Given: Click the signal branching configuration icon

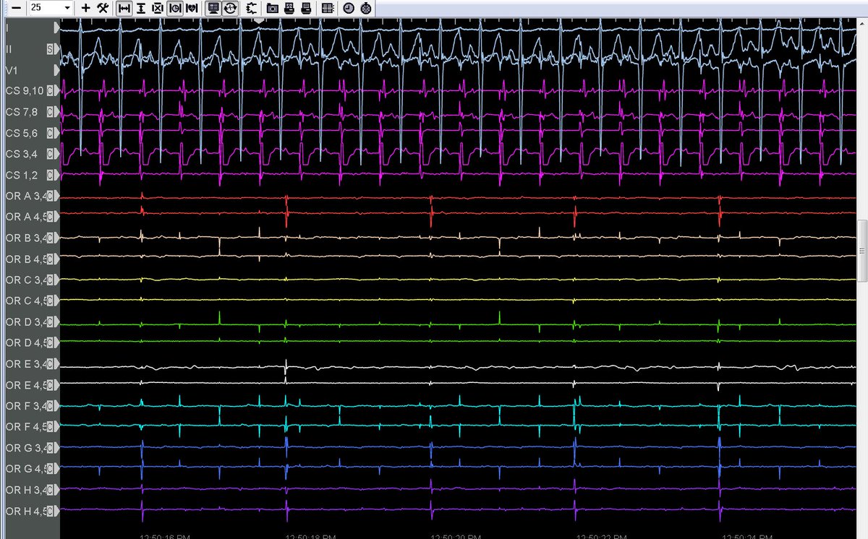Looking at the screenshot, I should [251, 8].
